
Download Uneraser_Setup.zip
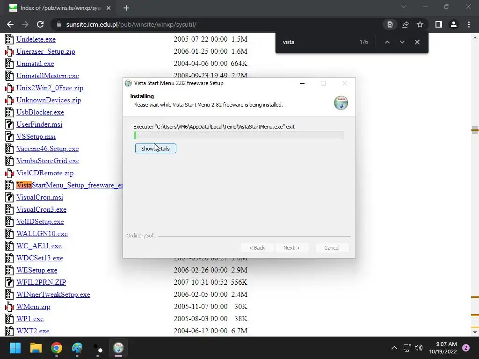coord(46,51)
